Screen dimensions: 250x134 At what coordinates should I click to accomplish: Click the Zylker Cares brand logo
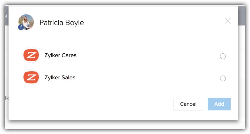coord(31,55)
